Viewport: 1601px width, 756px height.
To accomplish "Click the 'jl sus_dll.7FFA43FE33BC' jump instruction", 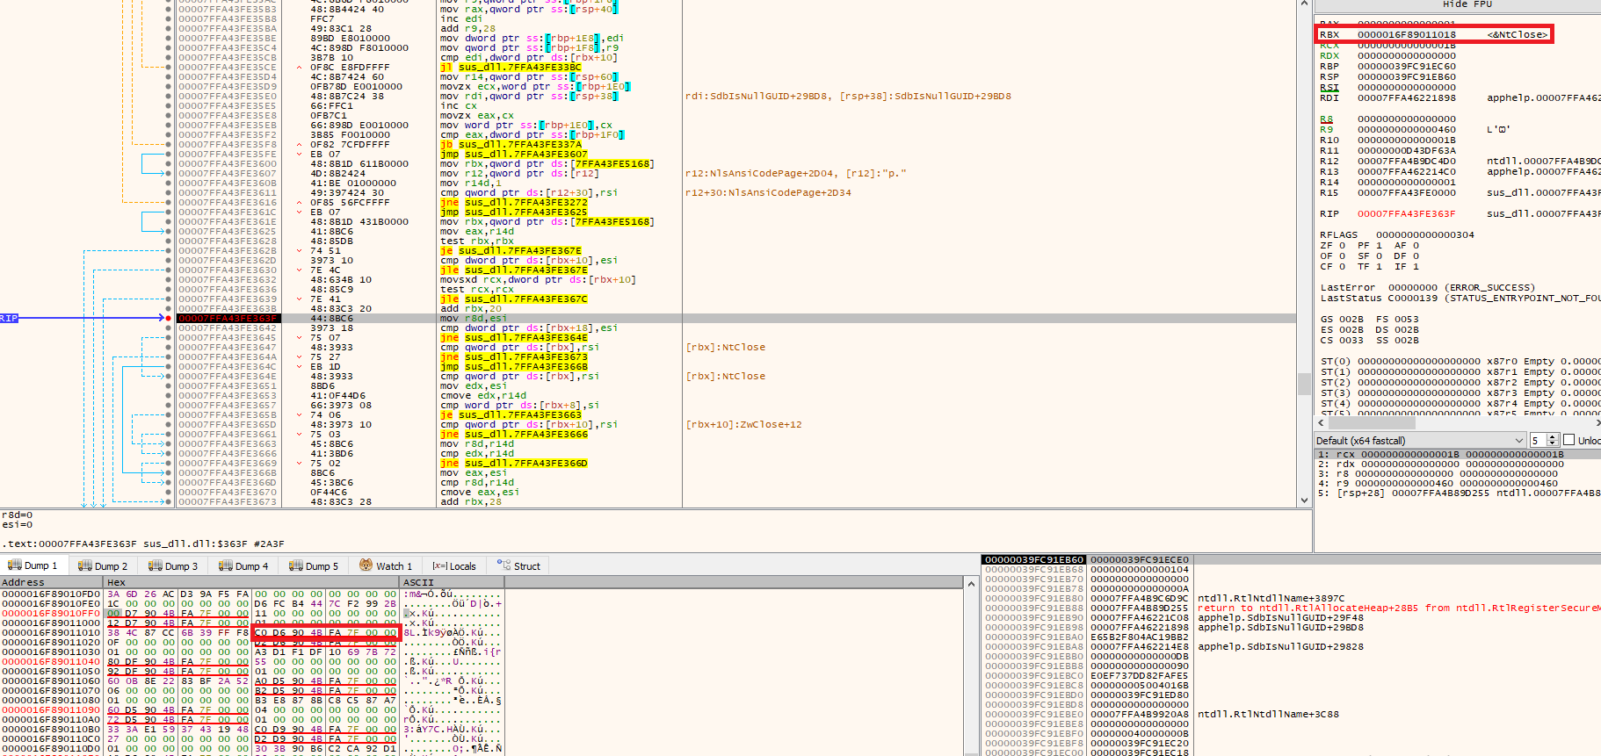I will [x=511, y=67].
